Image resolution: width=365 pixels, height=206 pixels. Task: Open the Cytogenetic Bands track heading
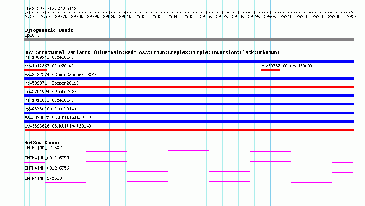[49, 30]
